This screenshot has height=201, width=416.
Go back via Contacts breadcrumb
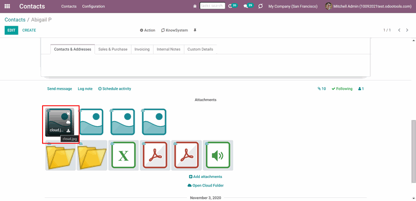tap(15, 19)
